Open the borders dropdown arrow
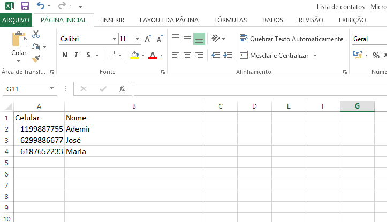 pyautogui.click(x=120, y=55)
